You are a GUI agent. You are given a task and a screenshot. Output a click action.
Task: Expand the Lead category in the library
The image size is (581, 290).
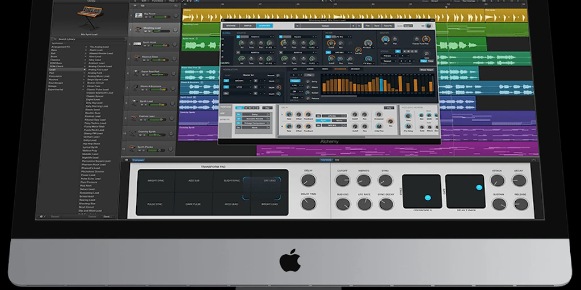point(85,70)
